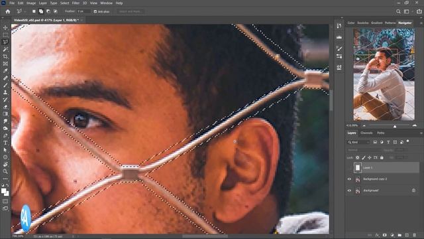Open the blend mode dropdown

click(364, 150)
